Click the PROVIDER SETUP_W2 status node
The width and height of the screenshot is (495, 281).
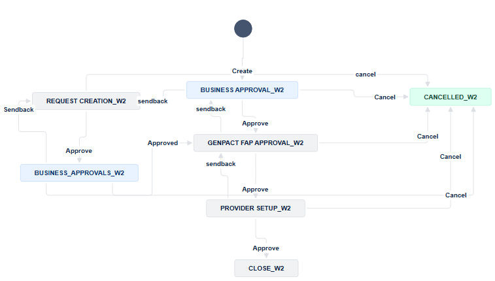[256, 208]
